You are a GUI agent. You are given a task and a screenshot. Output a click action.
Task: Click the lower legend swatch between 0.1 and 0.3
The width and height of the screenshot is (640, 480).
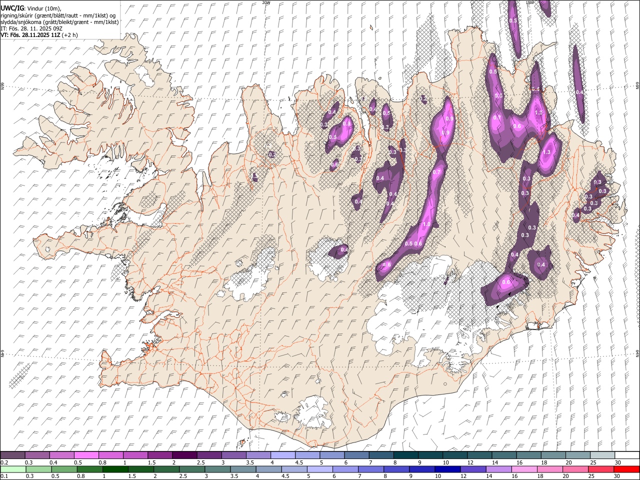[x=13, y=469]
